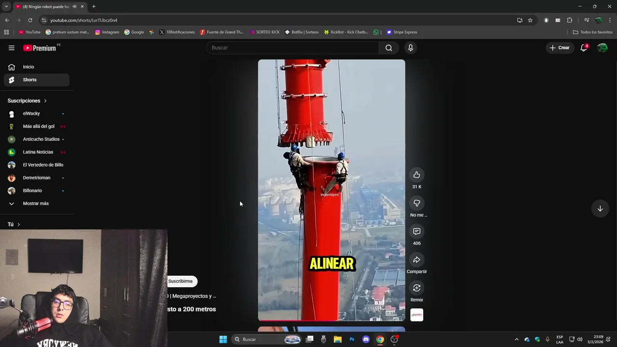Open File Explorer from the taskbar
This screenshot has height=347, width=617.
coord(338,339)
